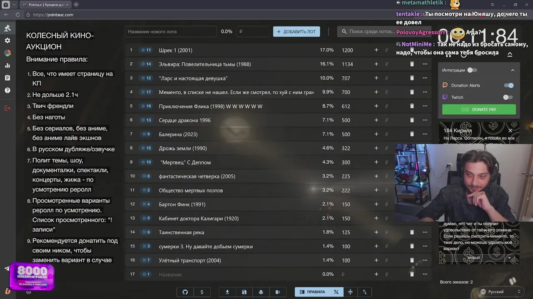Click the Название нового лота field
This screenshot has height=299, width=533.
pyautogui.click(x=171, y=32)
